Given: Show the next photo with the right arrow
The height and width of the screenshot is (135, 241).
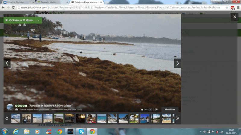Looking at the screenshot, I should pyautogui.click(x=177, y=63).
